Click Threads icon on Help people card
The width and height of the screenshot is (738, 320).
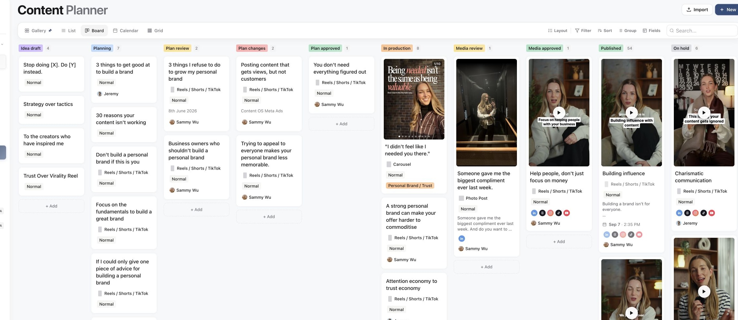click(x=542, y=213)
